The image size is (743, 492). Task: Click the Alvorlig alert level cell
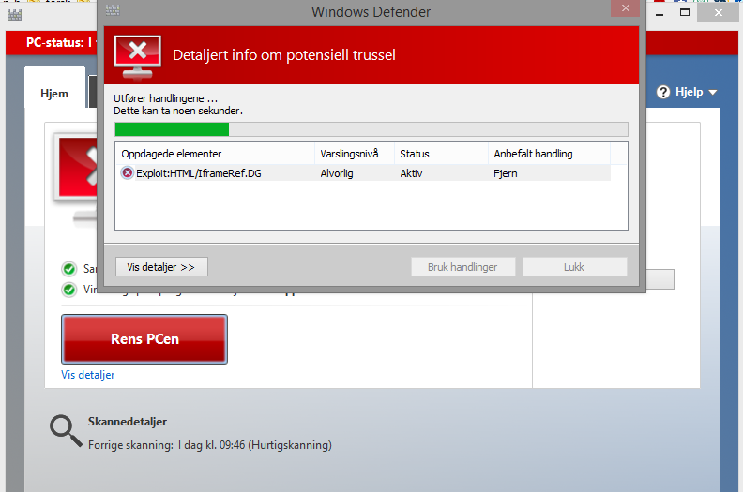click(337, 173)
